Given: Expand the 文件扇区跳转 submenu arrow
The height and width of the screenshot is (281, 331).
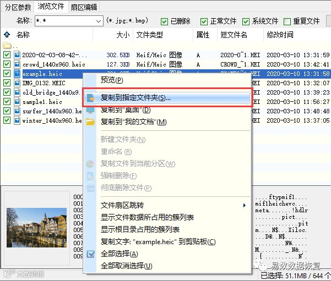Looking at the screenshot, I should pyautogui.click(x=245, y=205).
